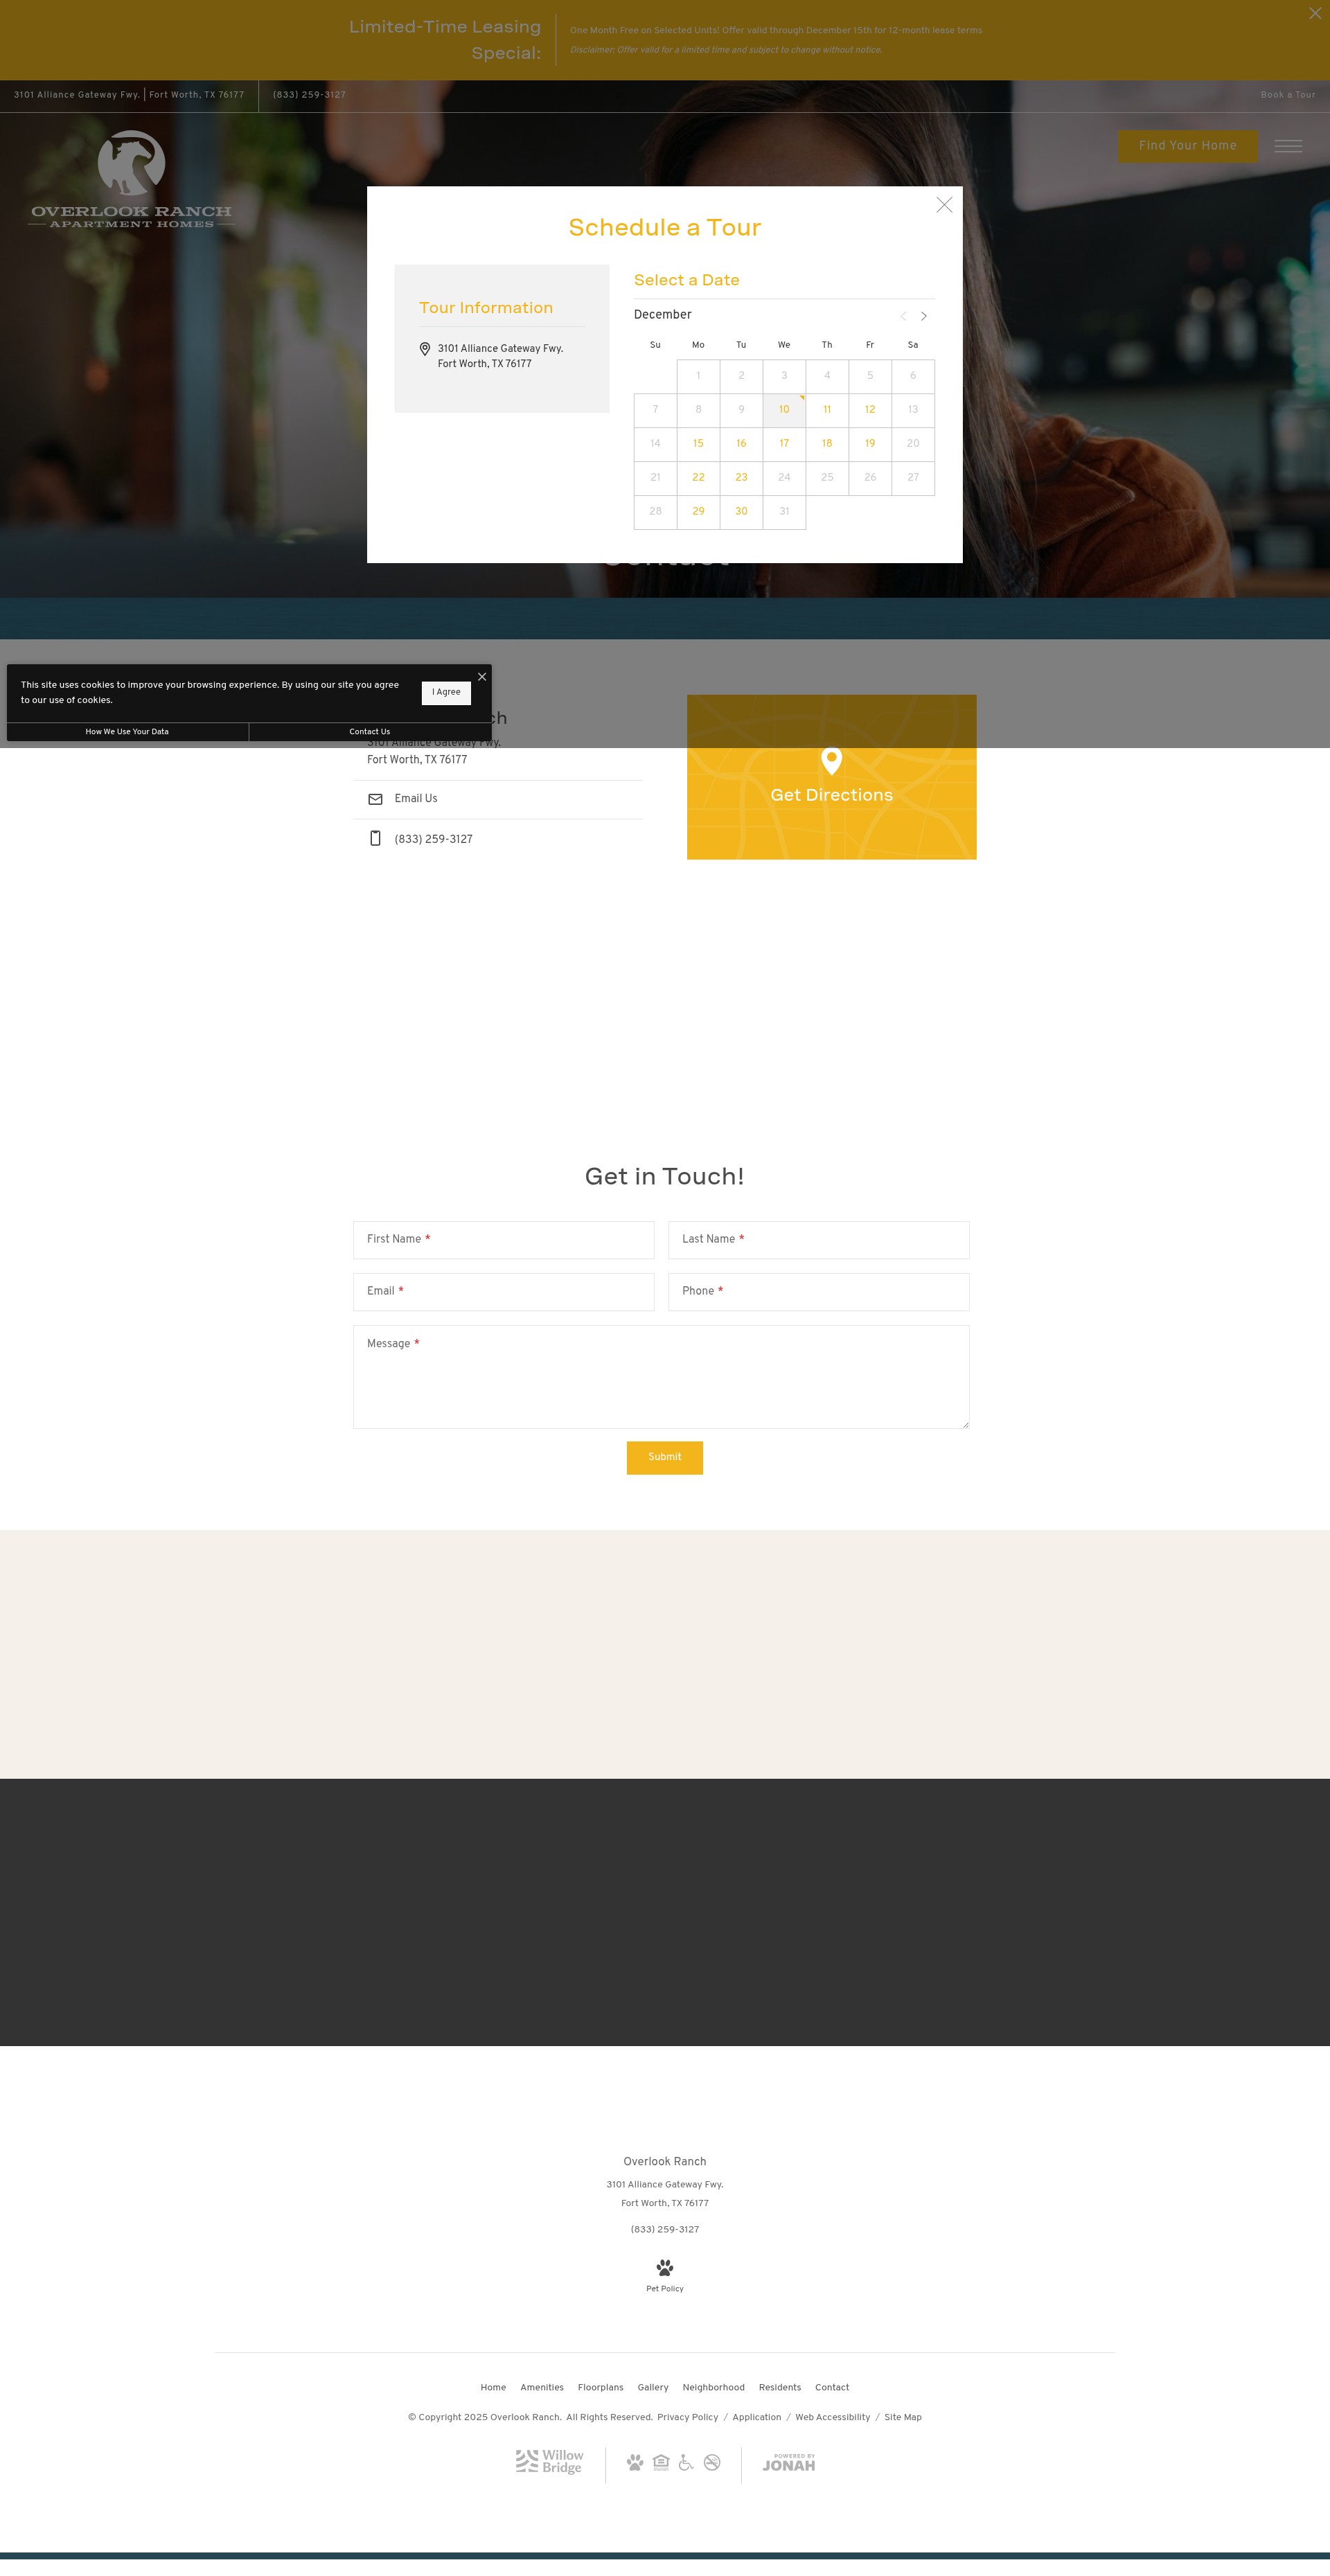
Task: Dismiss the cookie notice with X
Action: pyautogui.click(x=482, y=677)
